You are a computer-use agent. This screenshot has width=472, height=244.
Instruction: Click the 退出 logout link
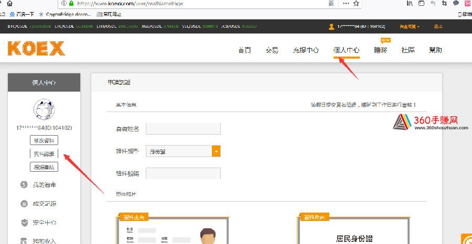coord(438,27)
